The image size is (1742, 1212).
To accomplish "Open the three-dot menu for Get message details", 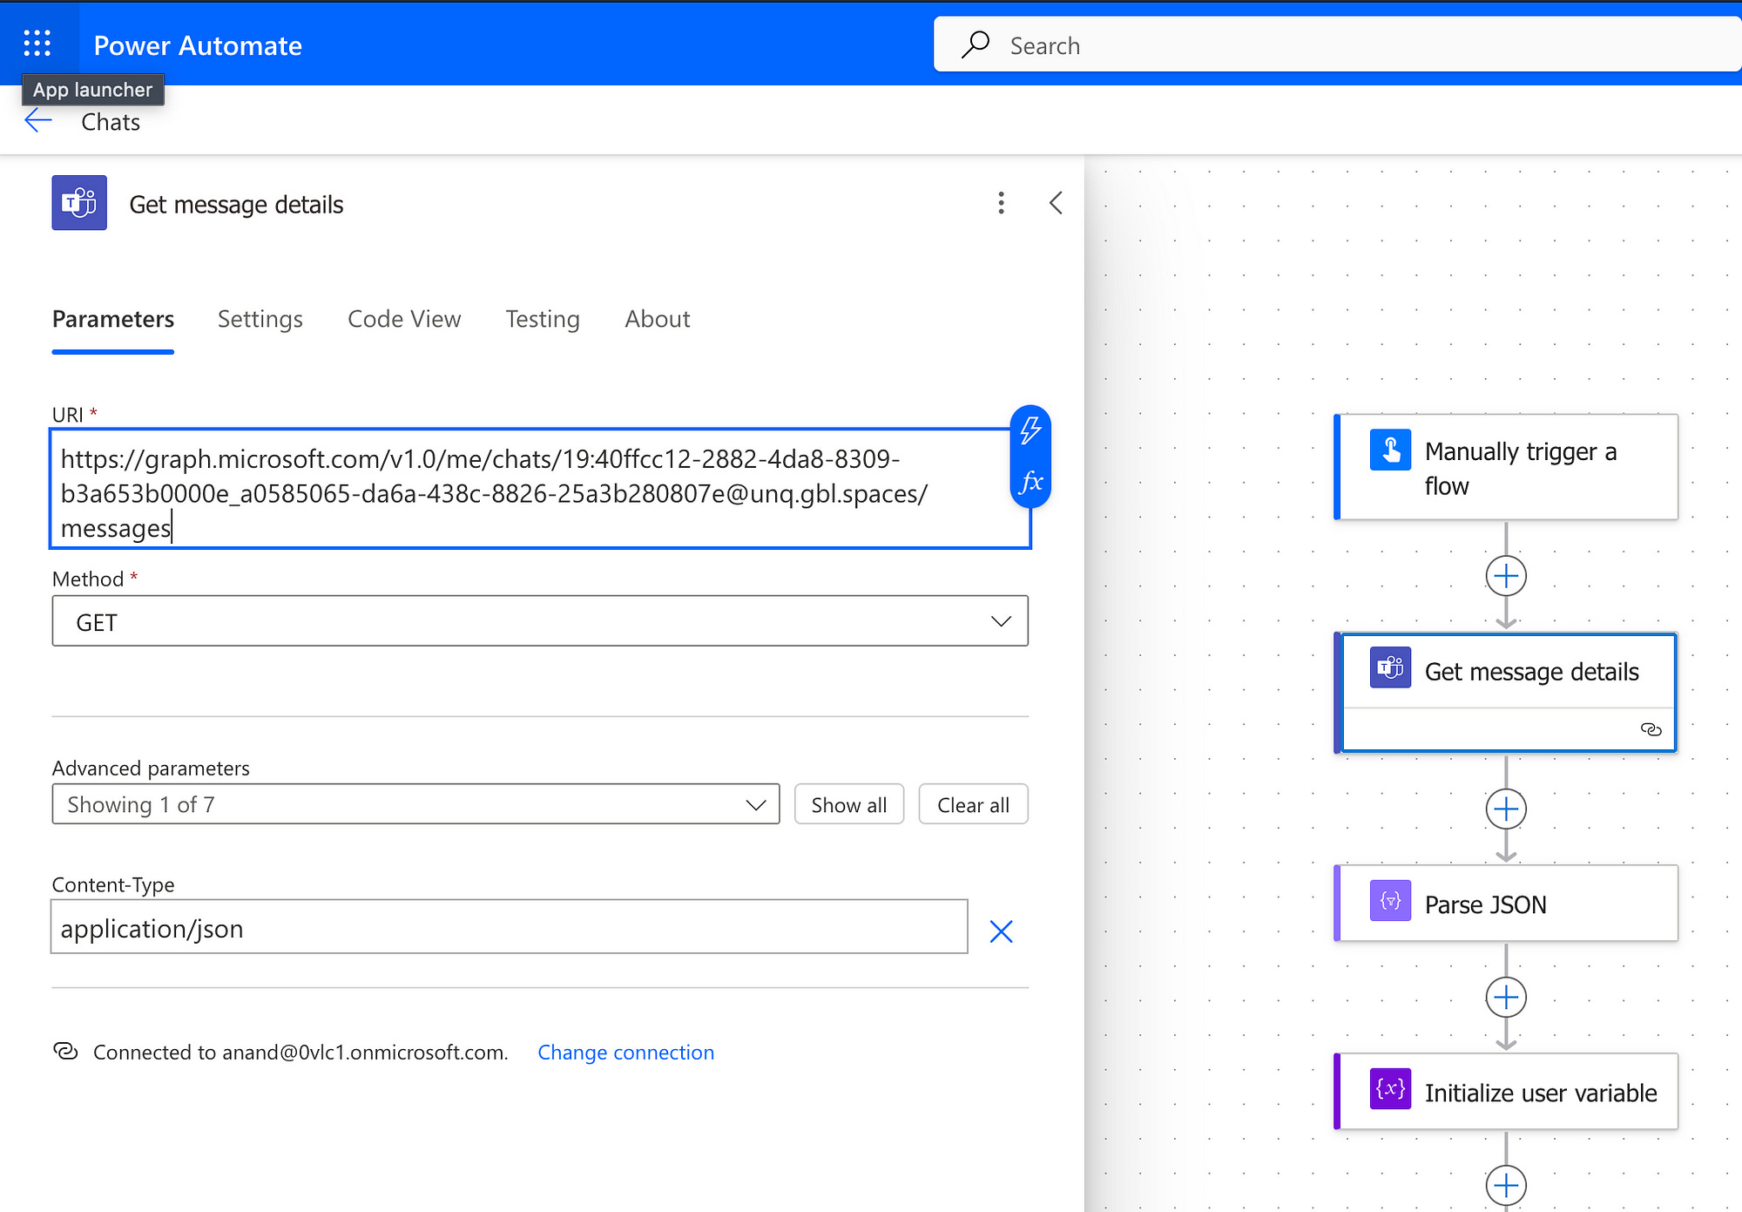I will (x=1001, y=203).
